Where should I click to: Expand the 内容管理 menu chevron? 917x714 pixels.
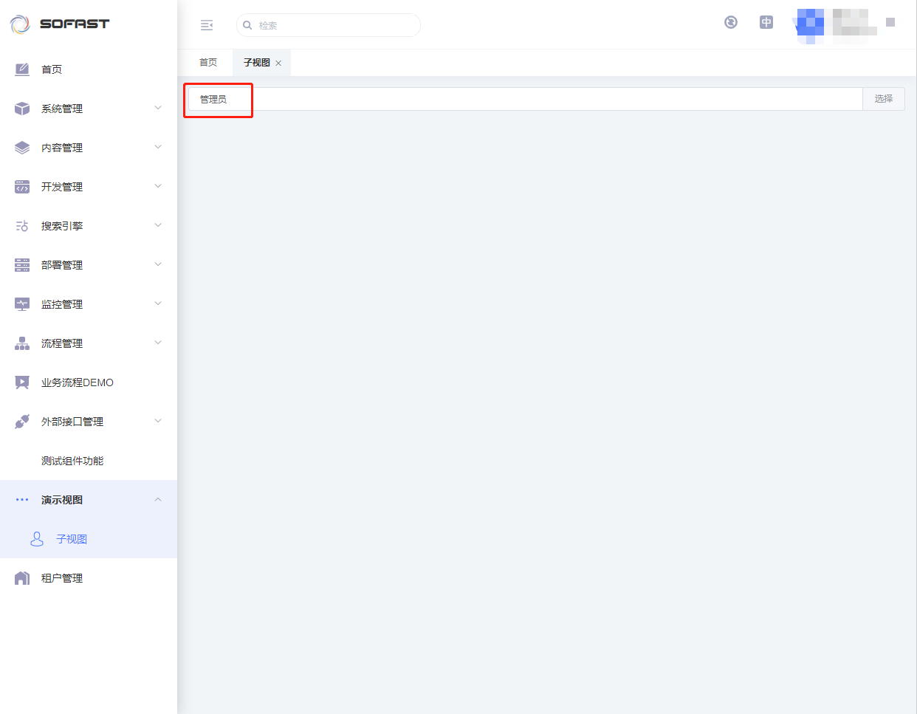[x=157, y=147]
